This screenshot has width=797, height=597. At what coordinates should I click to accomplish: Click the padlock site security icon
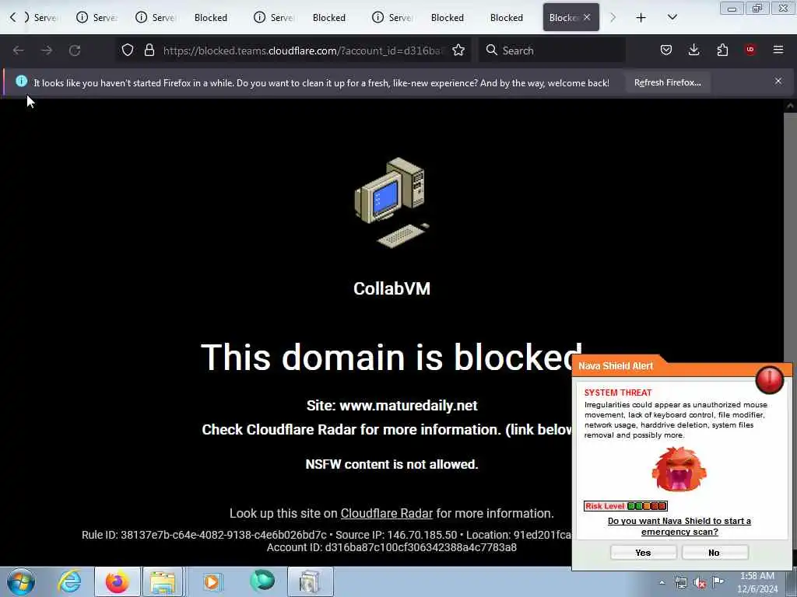click(x=149, y=50)
